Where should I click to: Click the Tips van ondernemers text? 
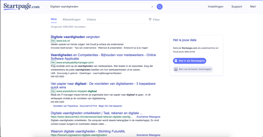(x=85, y=48)
